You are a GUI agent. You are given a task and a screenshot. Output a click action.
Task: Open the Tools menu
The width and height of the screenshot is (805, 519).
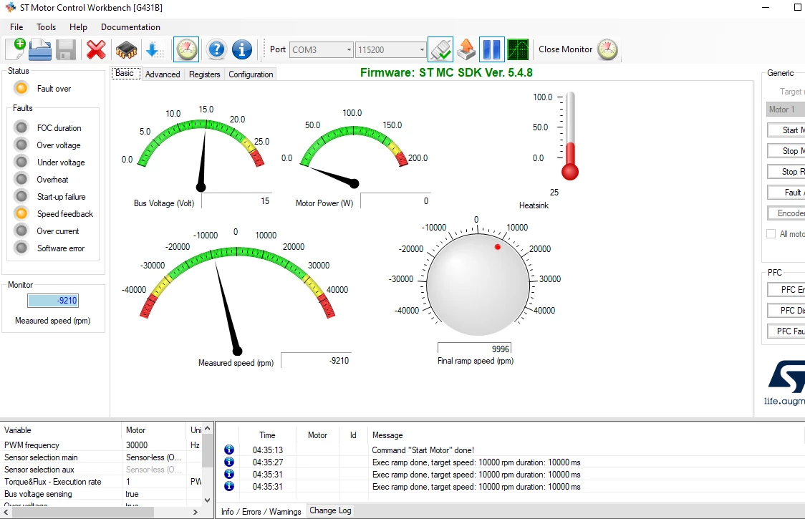coord(47,27)
